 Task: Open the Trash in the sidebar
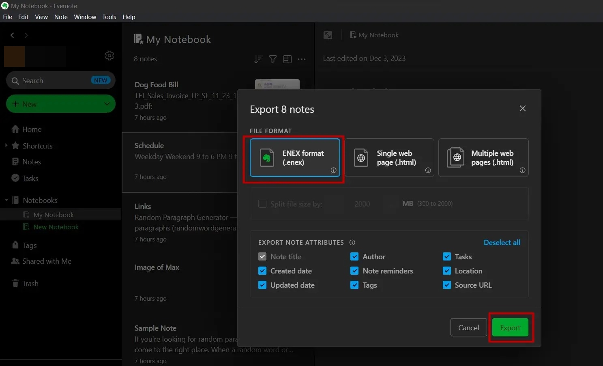click(x=30, y=283)
